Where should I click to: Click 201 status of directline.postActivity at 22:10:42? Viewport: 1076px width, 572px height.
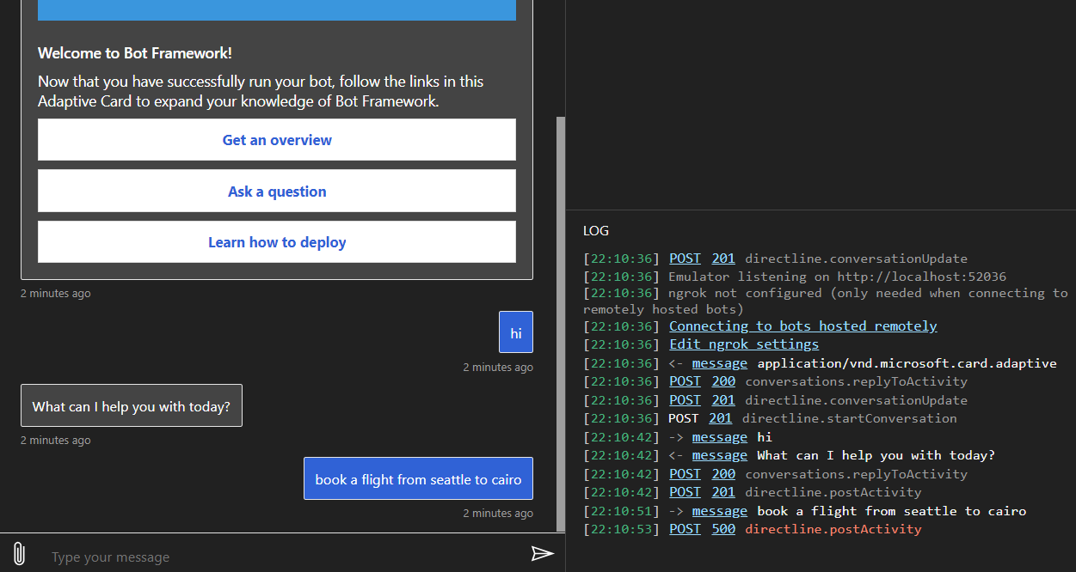[723, 492]
